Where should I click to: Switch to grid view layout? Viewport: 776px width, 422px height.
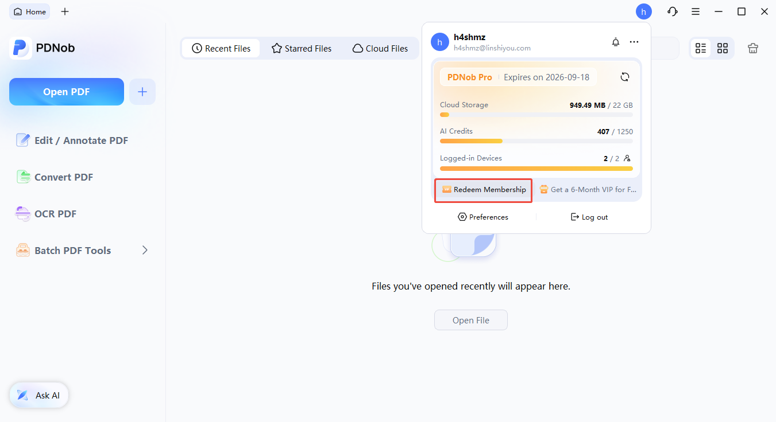[723, 49]
